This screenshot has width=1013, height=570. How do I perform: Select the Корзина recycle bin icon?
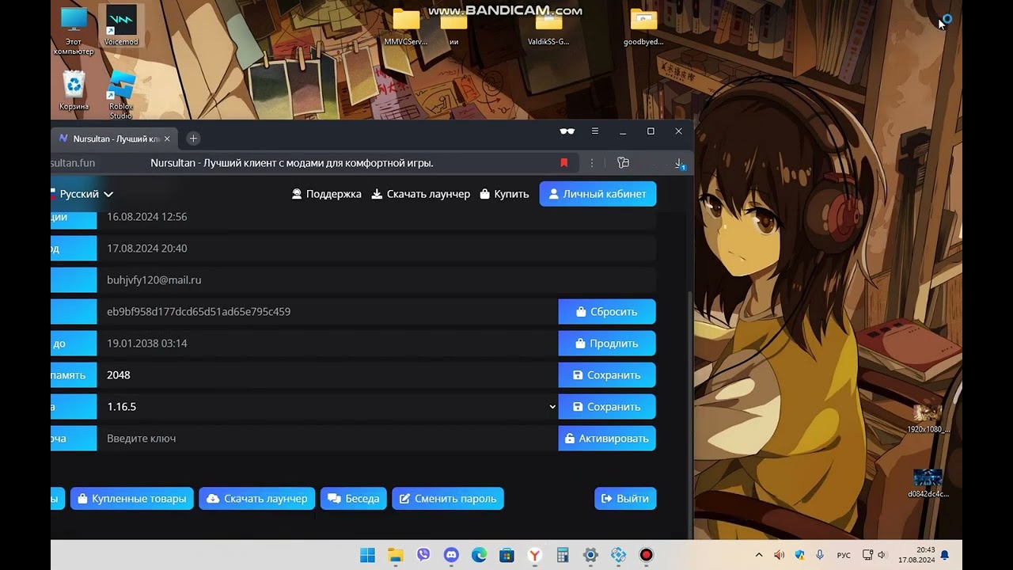tap(74, 89)
